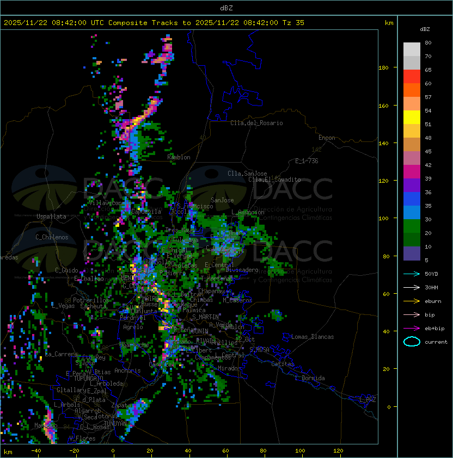Image resolution: width=453 pixels, height=458 pixels.
Task: Click the '120' tick on horizontal km axis
Action: tap(338, 451)
